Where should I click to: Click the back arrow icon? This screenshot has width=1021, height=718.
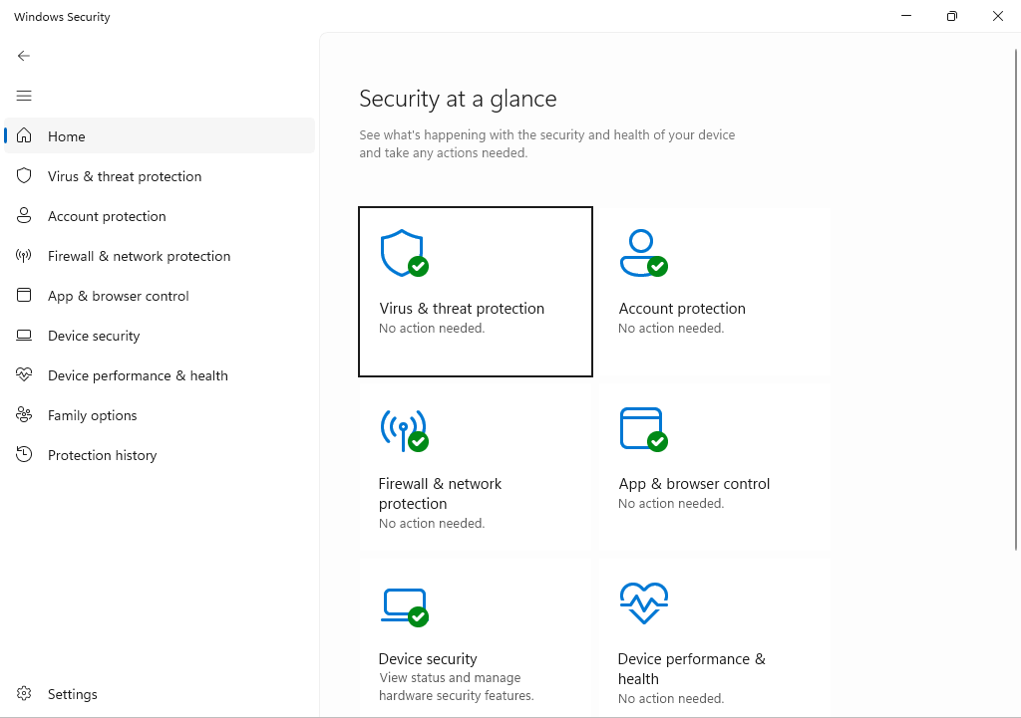(x=24, y=56)
